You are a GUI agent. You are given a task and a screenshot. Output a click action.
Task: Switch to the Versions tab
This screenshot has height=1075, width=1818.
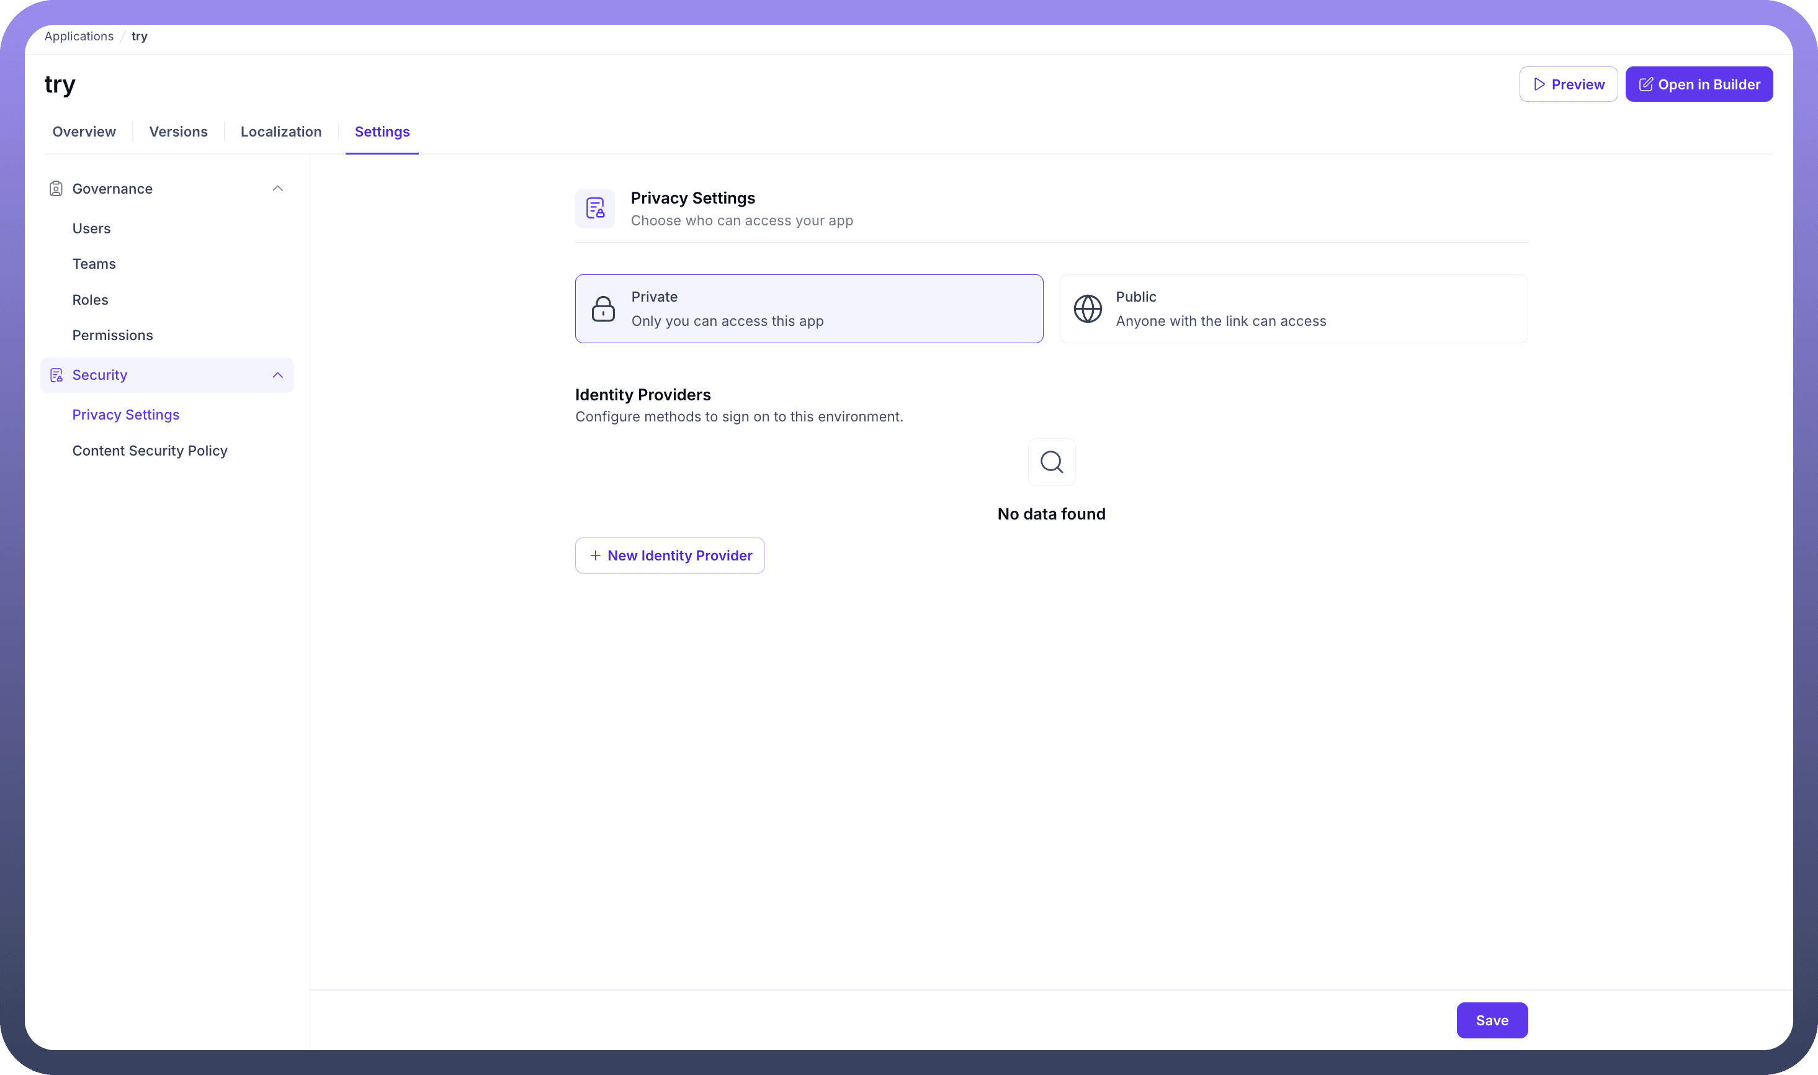click(178, 132)
